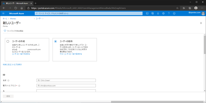This screenshot has height=103, width=206.
Task: Open the Directory and subscription filter icon
Action: tap(153, 13)
